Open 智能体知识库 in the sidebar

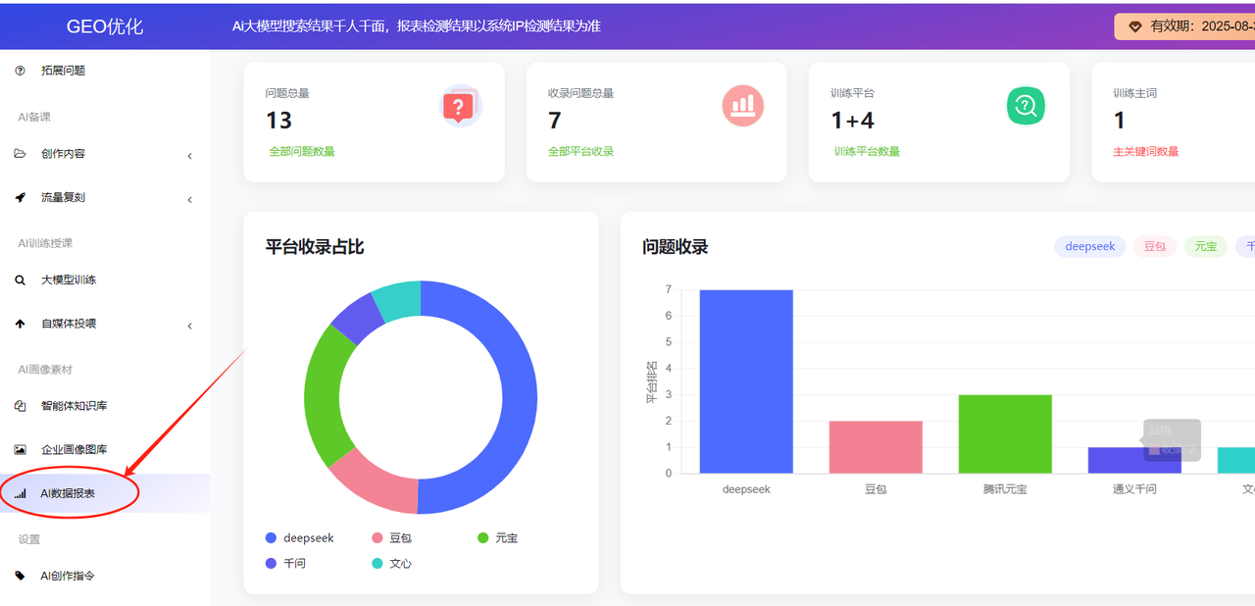click(x=74, y=406)
